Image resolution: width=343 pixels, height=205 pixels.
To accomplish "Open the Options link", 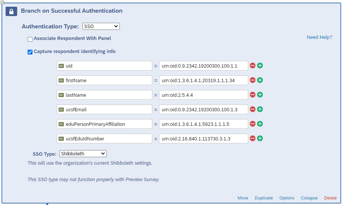I will tap(287, 198).
